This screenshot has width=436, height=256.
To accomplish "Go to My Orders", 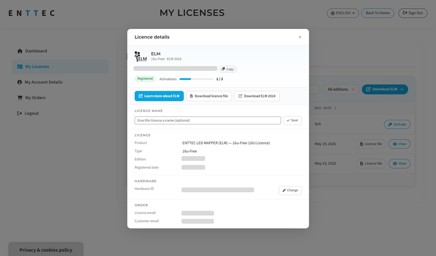I will (x=61, y=98).
